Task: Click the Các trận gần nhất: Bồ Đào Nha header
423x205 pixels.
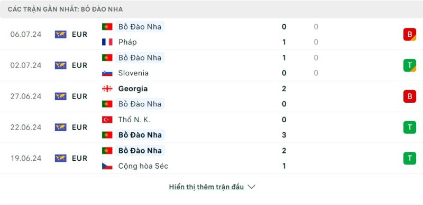Action: point(65,9)
